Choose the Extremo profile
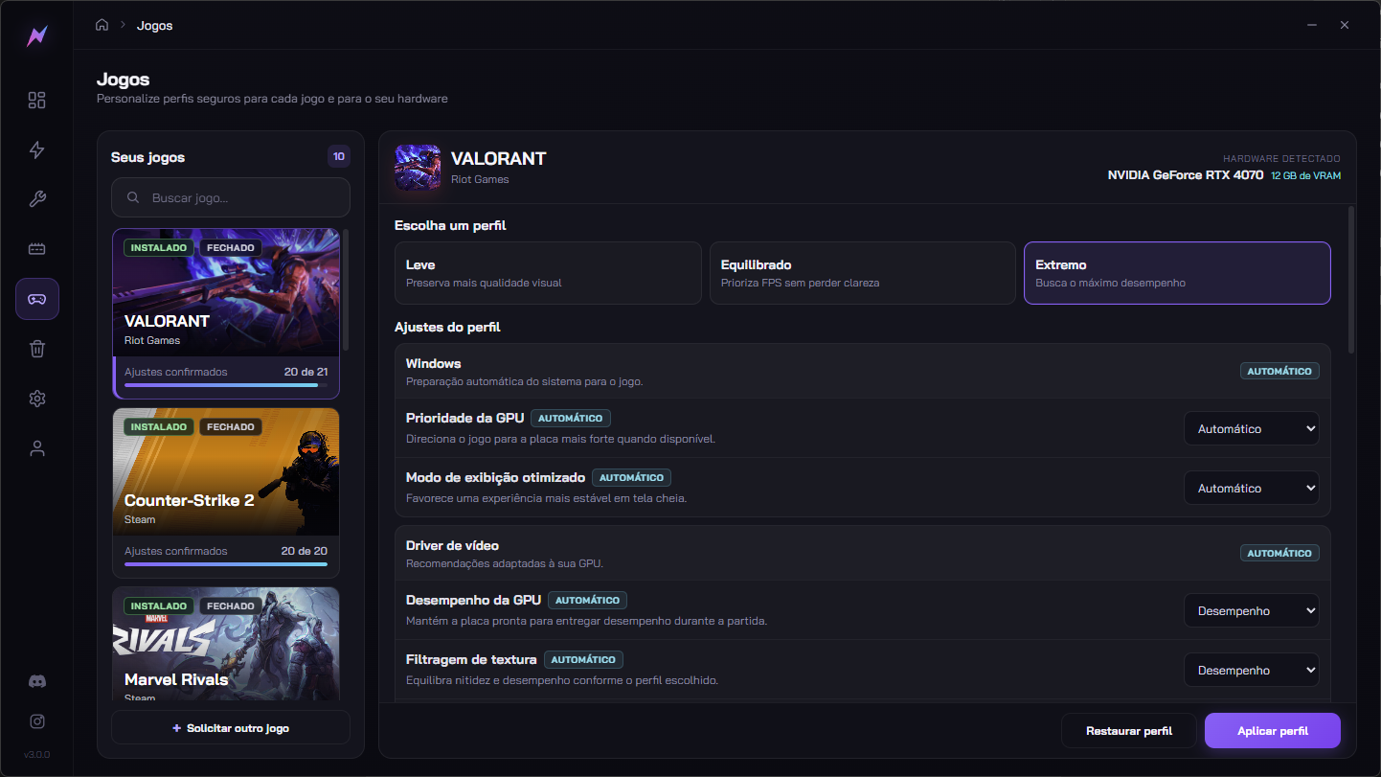This screenshot has height=777, width=1381. (x=1177, y=273)
